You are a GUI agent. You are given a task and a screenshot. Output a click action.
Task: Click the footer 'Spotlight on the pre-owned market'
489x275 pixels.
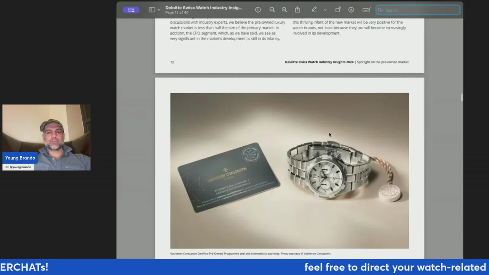click(383, 62)
